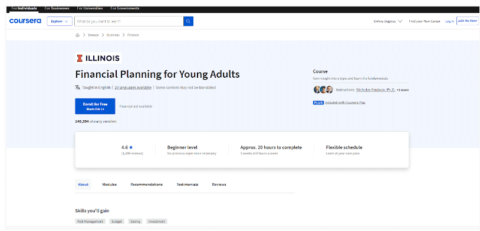
Task: Switch to the Testimonials tab
Action: (x=188, y=184)
